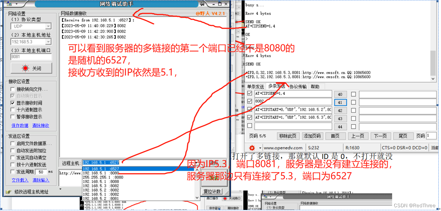Click the 修改远程主机地址 status label

(x=31, y=192)
